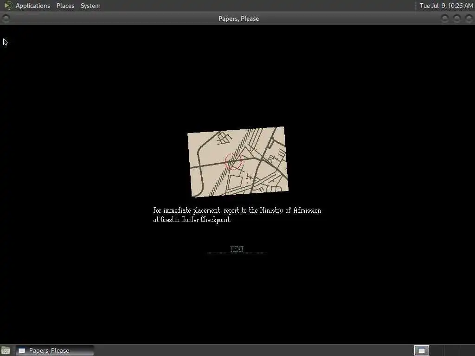Maximize the Papers, Please window
475x356 pixels.
[457, 19]
